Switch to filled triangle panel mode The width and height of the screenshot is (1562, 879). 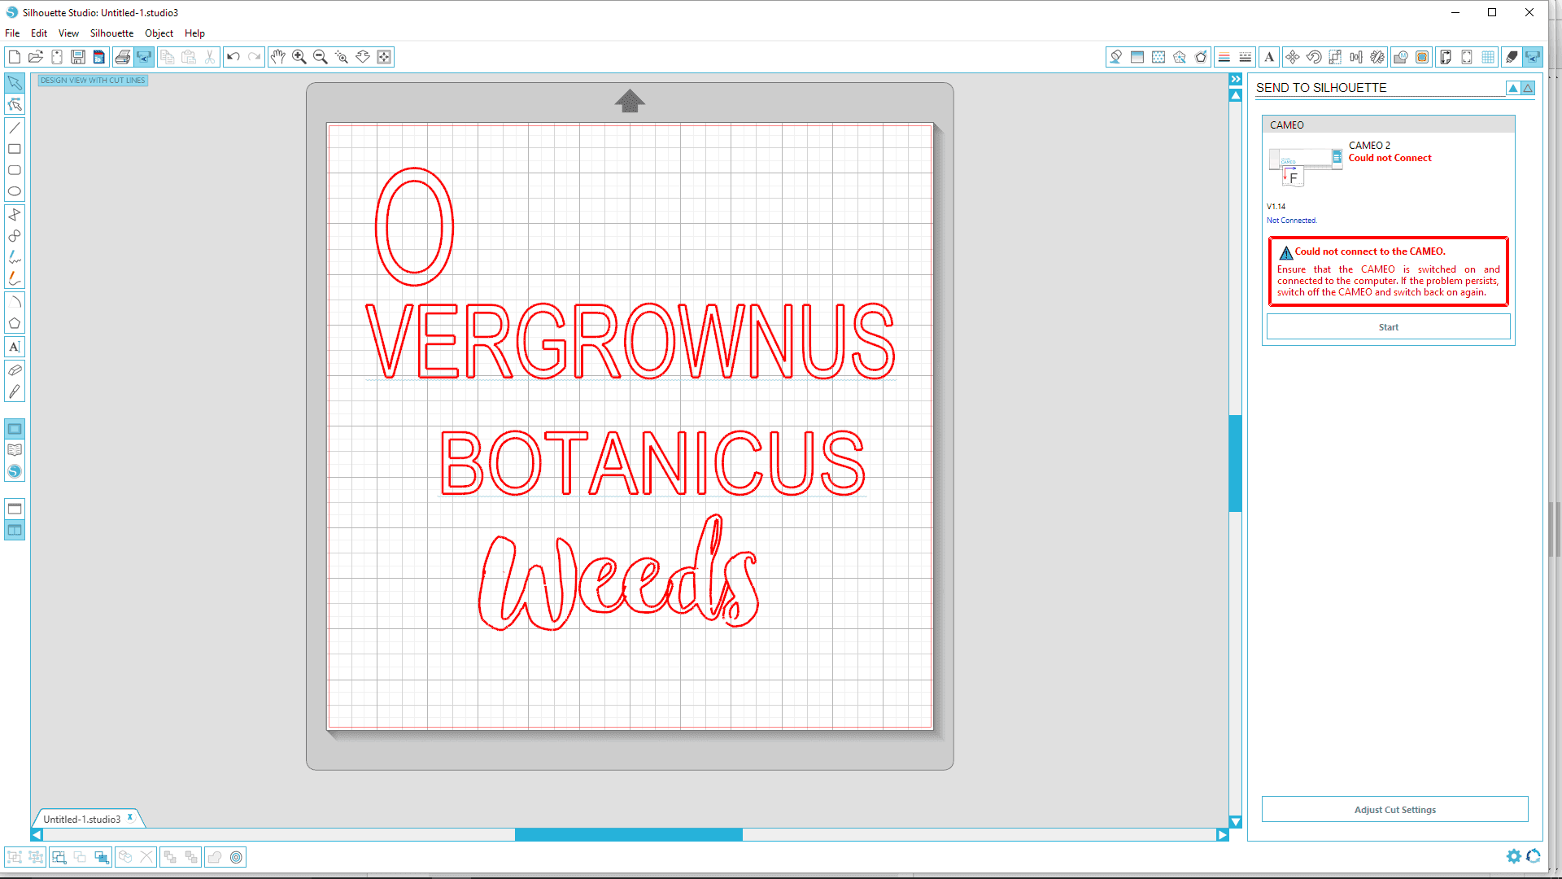coord(1512,88)
